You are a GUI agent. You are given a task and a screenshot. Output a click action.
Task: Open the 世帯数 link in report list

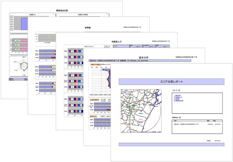point(177,99)
